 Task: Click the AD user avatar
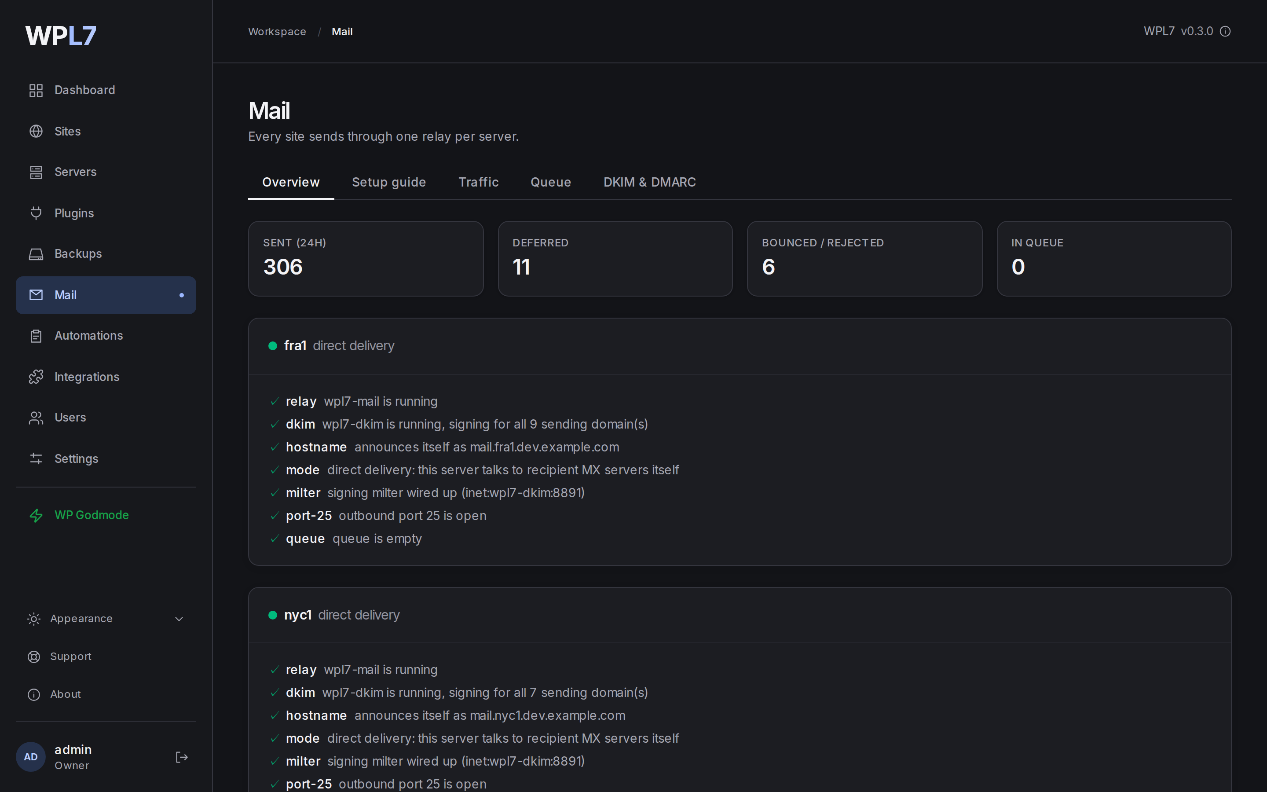pos(31,757)
